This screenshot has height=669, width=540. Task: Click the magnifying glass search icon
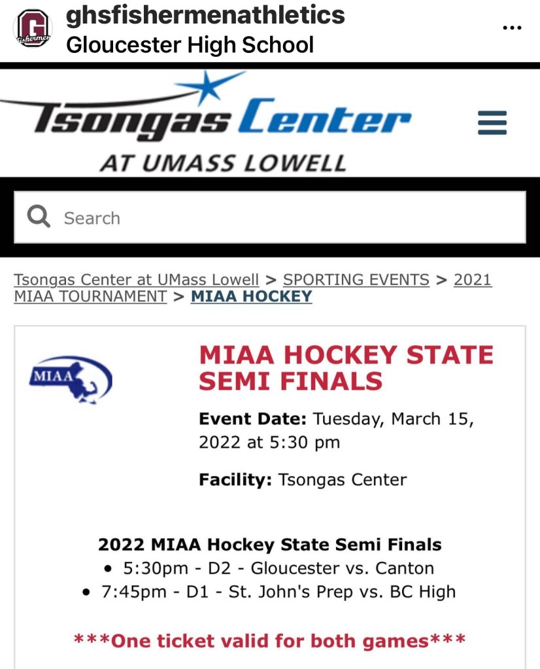pyautogui.click(x=39, y=217)
